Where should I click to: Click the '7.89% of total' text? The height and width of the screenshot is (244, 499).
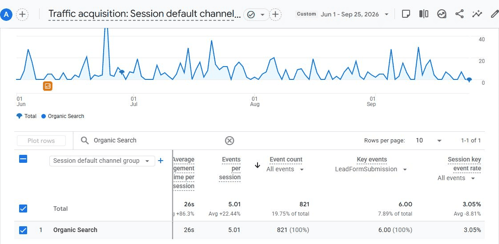pos(395,214)
